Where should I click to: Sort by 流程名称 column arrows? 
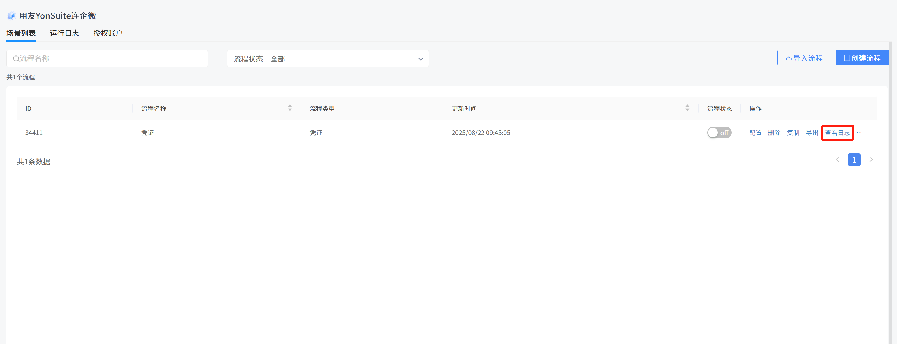point(290,108)
